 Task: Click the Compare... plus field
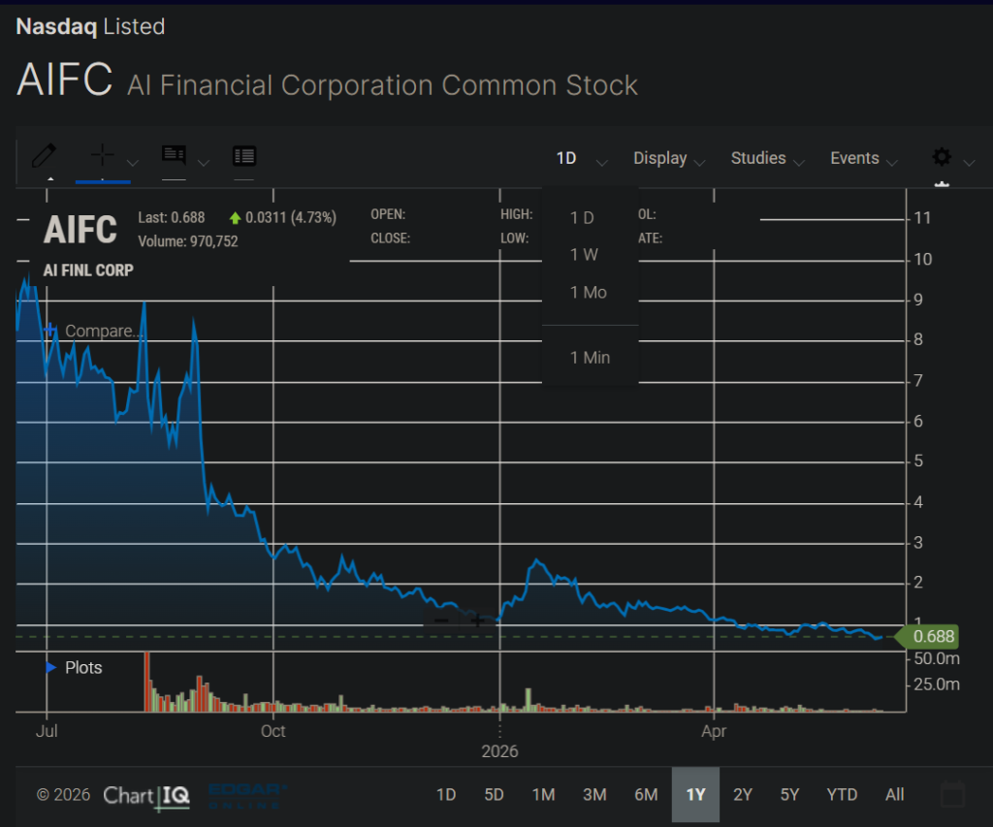[94, 331]
